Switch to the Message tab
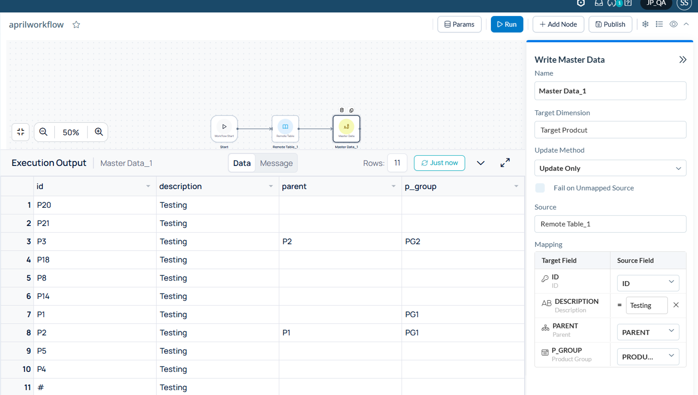 (276, 163)
